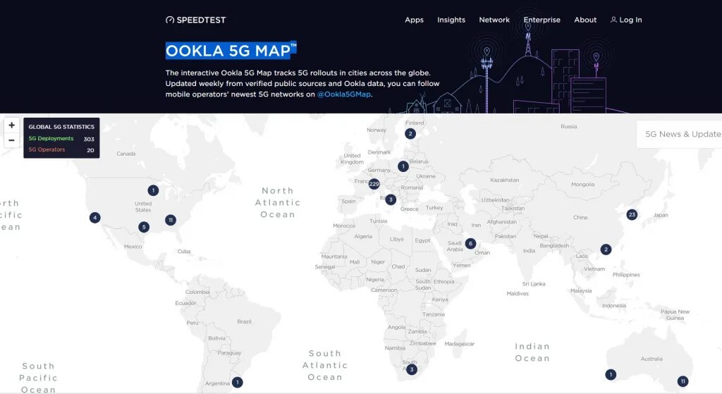This screenshot has width=722, height=394.
Task: Select the 23 cluster marker near Japan
Action: [632, 214]
